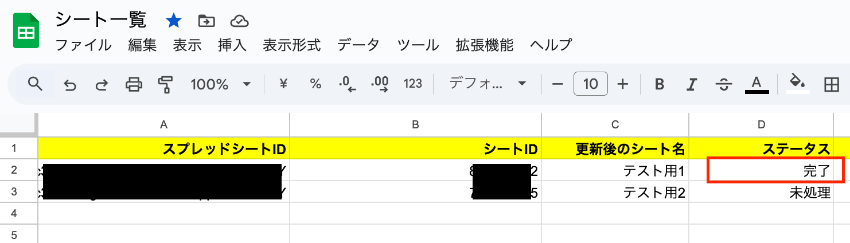Image resolution: width=850 pixels, height=243 pixels.
Task: Expand the デフォ... font dropdown
Action: (488, 84)
